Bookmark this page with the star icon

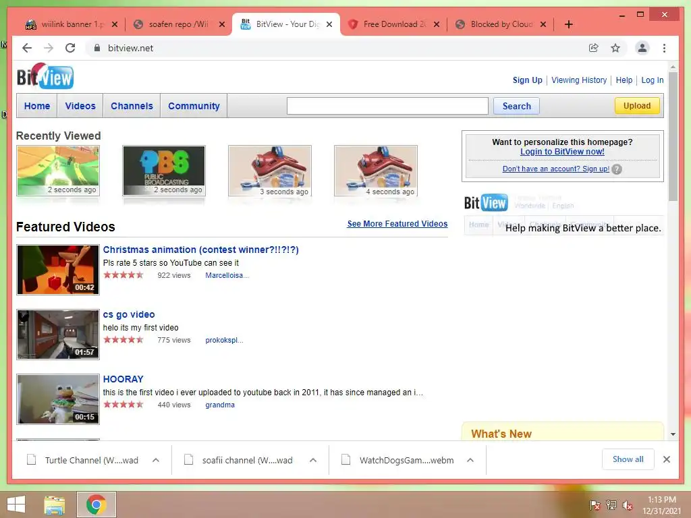tap(615, 48)
